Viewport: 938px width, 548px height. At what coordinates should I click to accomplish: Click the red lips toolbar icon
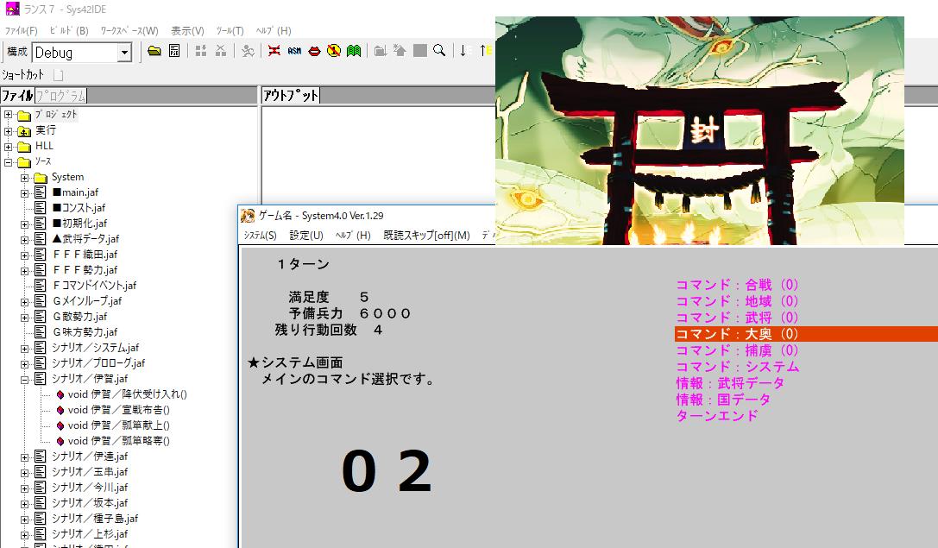314,52
